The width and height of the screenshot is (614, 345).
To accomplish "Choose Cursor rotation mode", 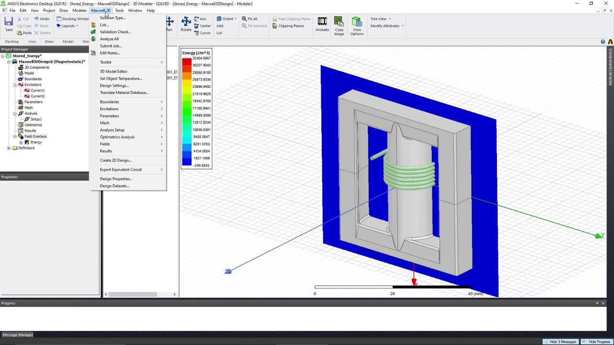I will [202, 33].
